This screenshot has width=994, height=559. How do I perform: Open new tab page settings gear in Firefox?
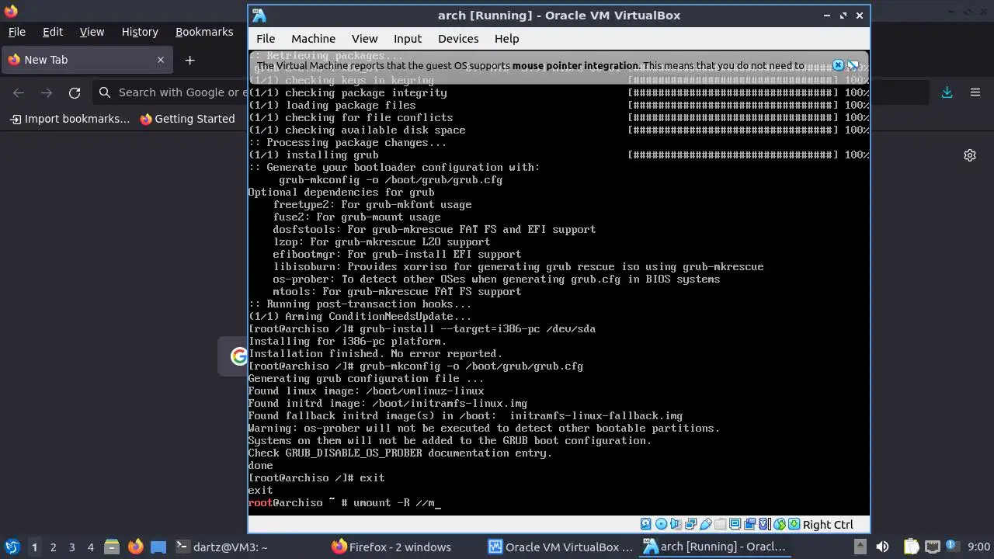pyautogui.click(x=970, y=155)
